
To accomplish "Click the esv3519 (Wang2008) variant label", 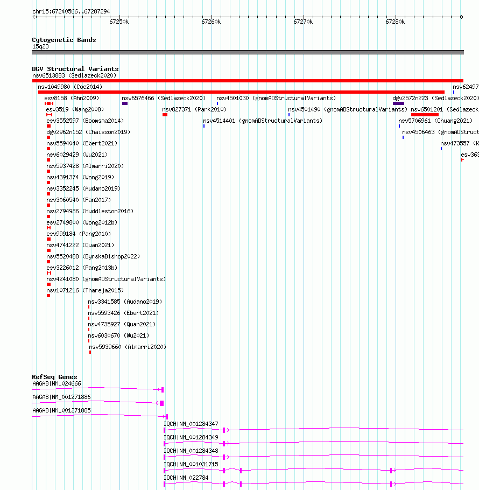I will 75,109.
